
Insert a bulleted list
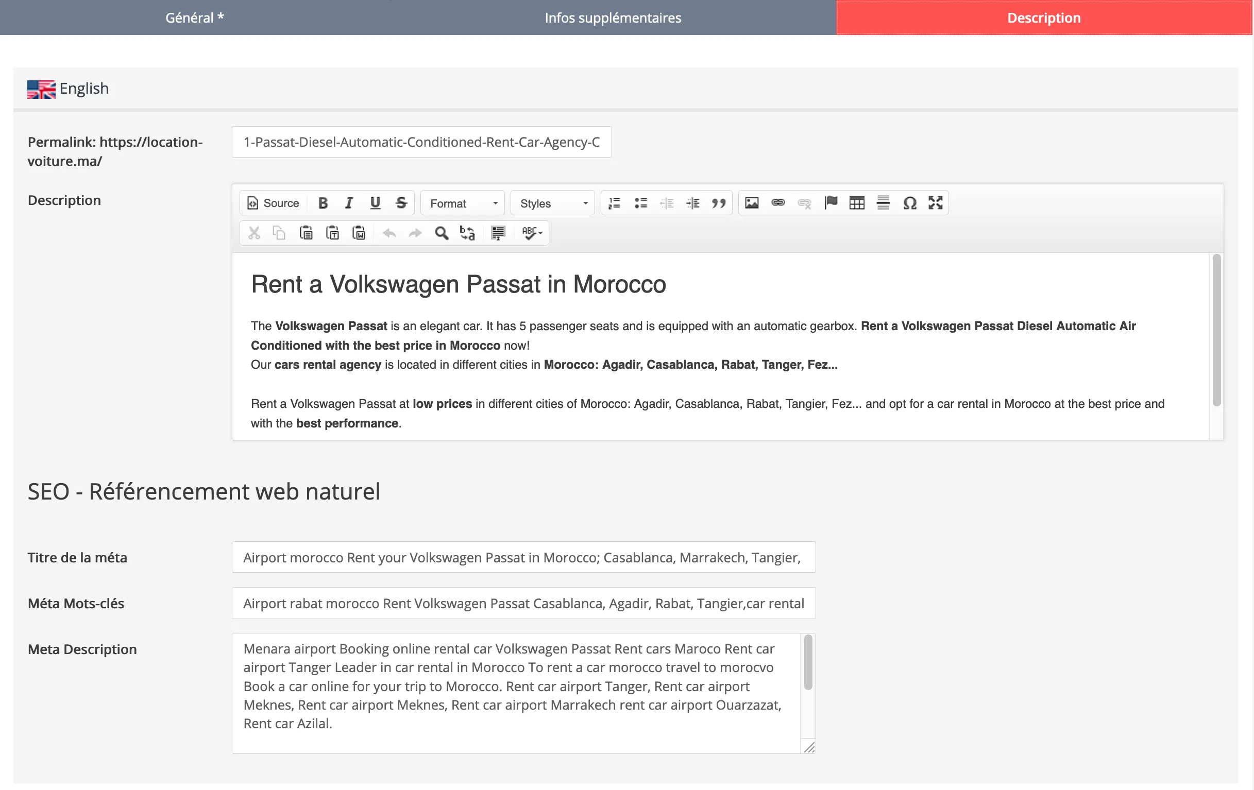tap(640, 203)
